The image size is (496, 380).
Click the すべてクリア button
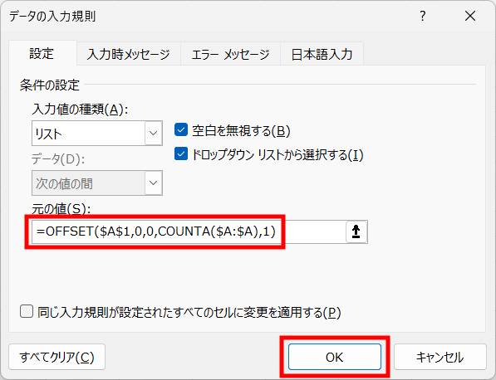coord(57,357)
